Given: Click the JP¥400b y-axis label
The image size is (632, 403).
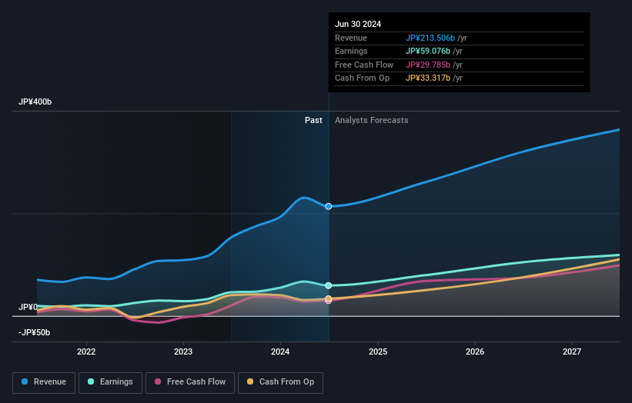Looking at the screenshot, I should [35, 102].
